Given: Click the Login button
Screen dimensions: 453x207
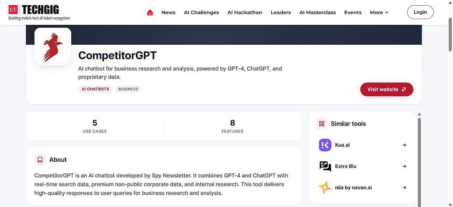Looking at the screenshot, I should [420, 12].
